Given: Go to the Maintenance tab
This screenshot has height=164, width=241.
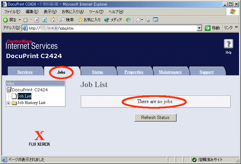Looking at the screenshot, I should 170,72.
